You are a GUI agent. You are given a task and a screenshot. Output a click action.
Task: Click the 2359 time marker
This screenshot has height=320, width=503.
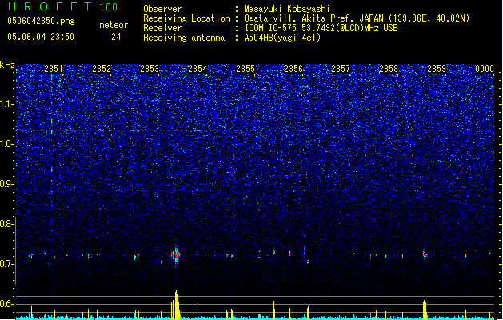pos(437,69)
